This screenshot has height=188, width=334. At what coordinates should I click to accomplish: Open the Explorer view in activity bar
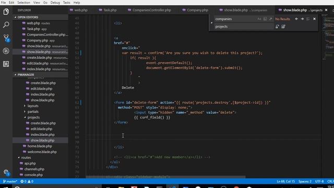(6, 11)
